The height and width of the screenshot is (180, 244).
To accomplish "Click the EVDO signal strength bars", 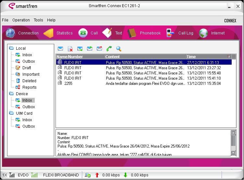I will (x=34, y=175).
